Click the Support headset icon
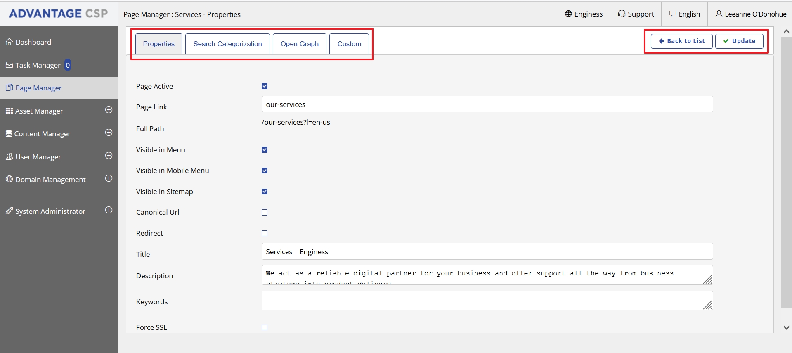Viewport: 792px width, 353px height. (x=622, y=14)
